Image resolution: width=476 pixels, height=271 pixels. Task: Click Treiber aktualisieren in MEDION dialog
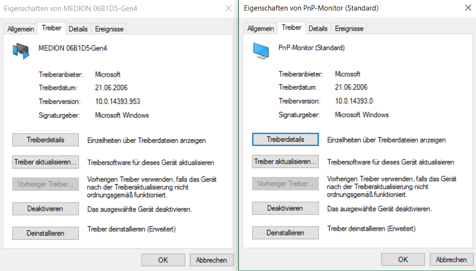pyautogui.click(x=46, y=162)
